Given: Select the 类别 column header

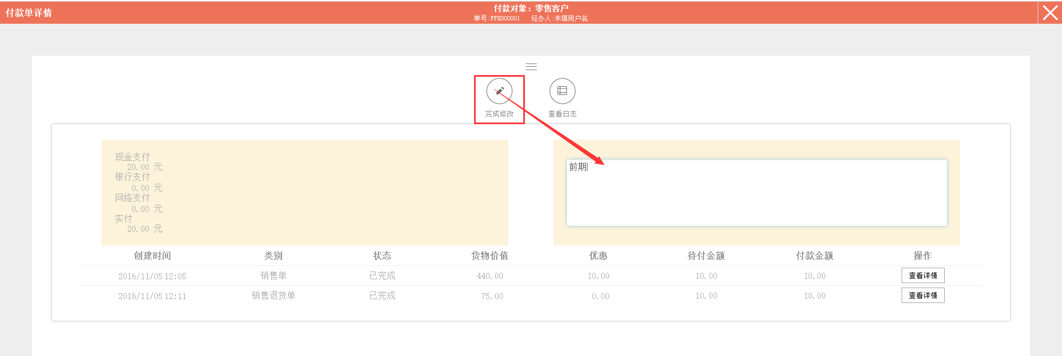Looking at the screenshot, I should pyautogui.click(x=273, y=256).
